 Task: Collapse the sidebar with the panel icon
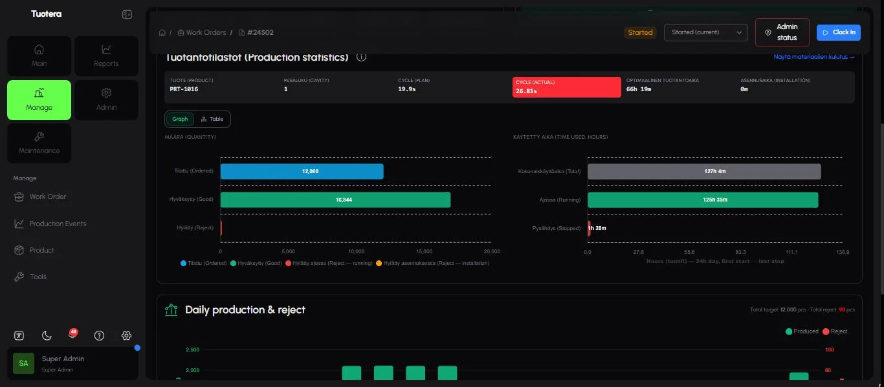pyautogui.click(x=127, y=14)
